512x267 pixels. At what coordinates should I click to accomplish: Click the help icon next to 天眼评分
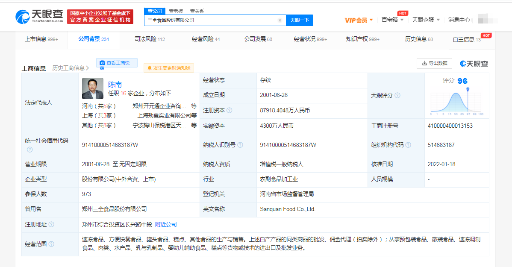[x=397, y=95]
